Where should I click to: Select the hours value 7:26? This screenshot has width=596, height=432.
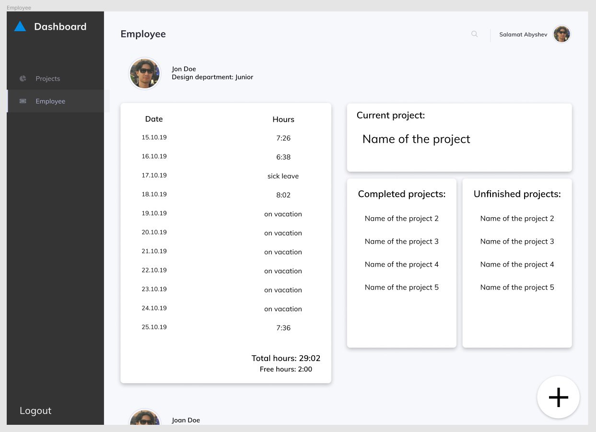point(283,138)
